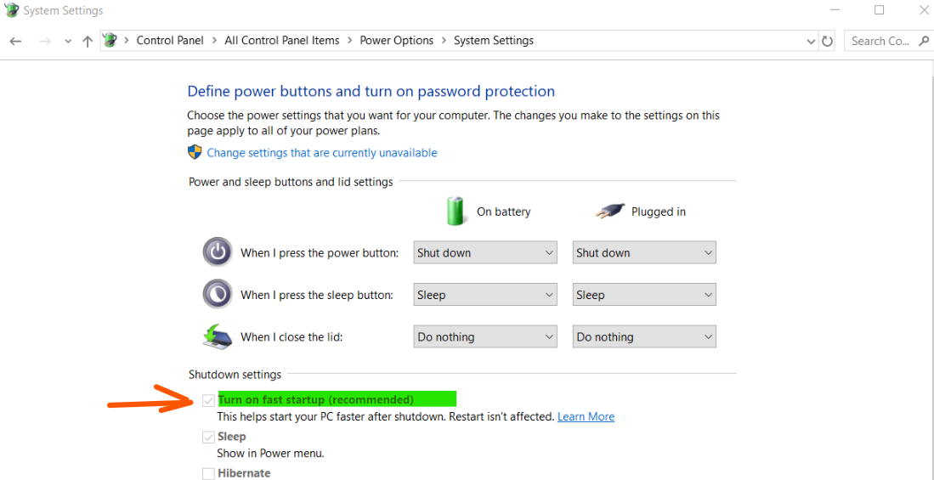Click the power button icon
This screenshot has height=480, width=934.
pos(218,252)
